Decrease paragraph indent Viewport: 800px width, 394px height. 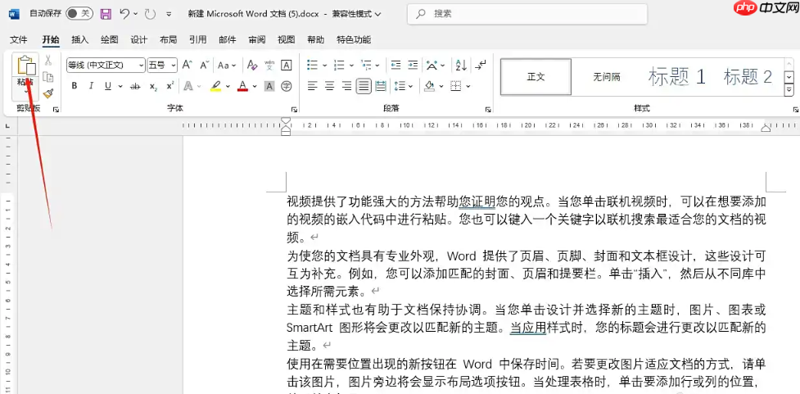pos(395,65)
